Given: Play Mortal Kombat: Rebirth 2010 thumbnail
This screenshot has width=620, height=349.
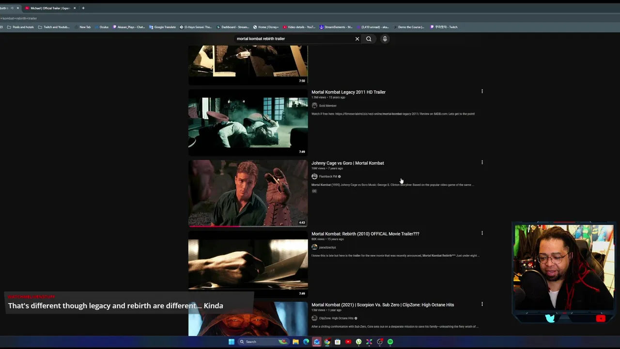Looking at the screenshot, I should [248, 264].
